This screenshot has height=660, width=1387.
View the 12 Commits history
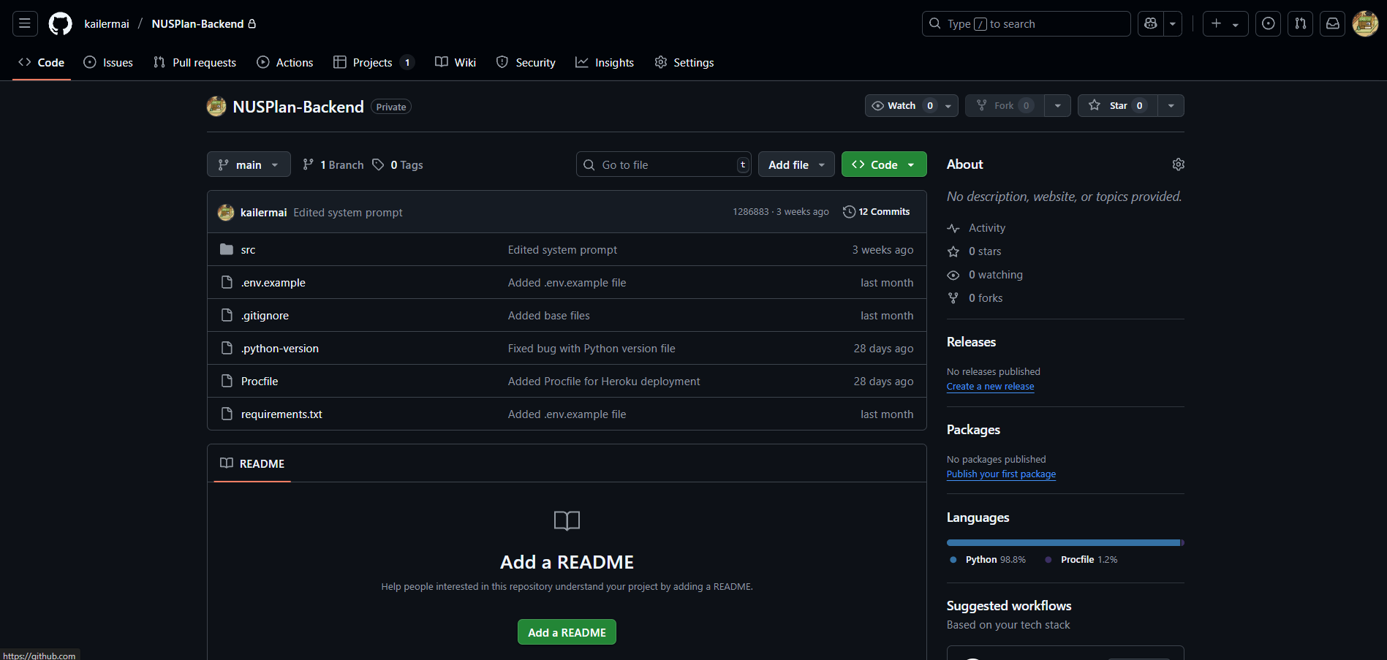(877, 212)
